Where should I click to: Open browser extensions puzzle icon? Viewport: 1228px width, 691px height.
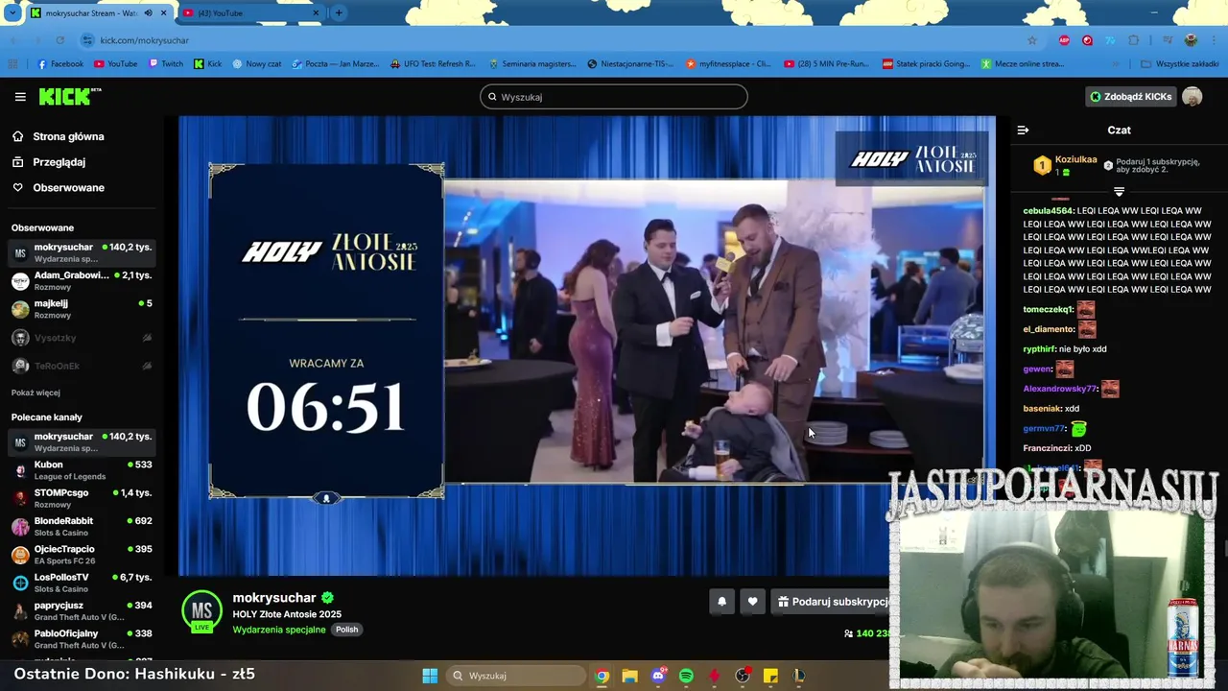(x=1133, y=40)
